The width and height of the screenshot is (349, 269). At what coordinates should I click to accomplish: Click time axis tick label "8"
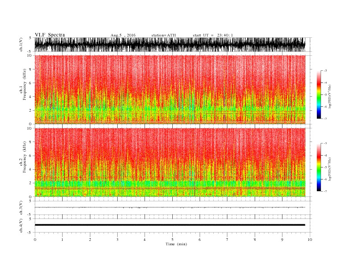[255, 240]
